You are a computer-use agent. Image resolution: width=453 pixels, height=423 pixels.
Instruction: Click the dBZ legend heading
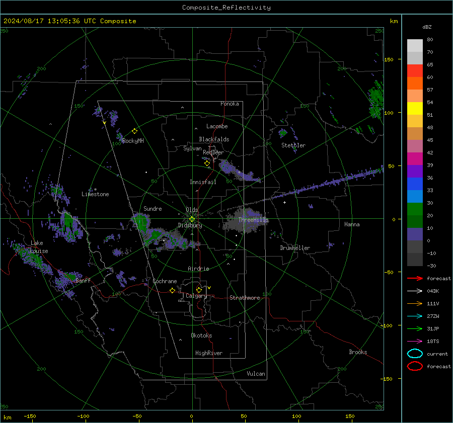[427, 27]
